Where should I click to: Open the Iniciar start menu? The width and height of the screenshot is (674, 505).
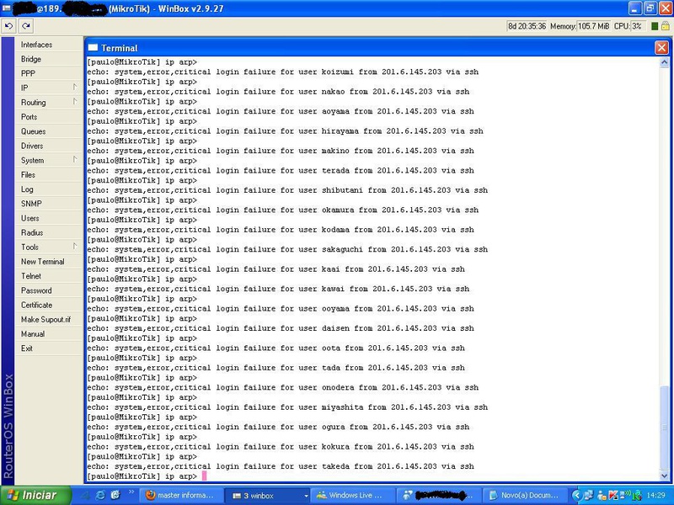[x=35, y=495]
